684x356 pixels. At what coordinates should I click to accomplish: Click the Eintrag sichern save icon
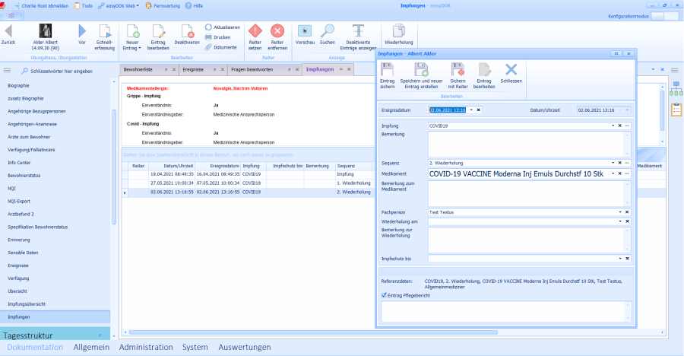pos(388,70)
